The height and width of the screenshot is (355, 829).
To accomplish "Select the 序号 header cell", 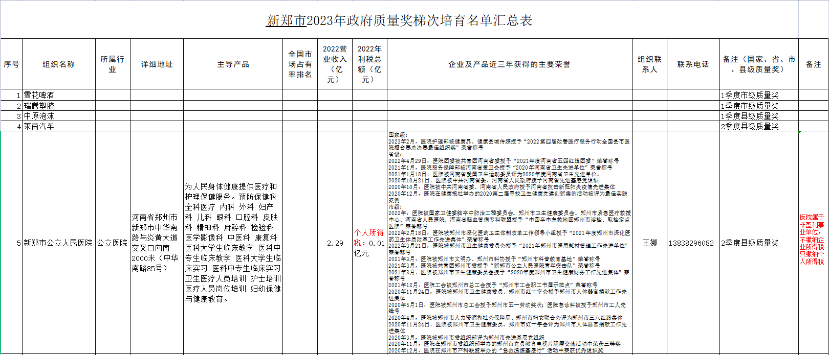I will click(11, 64).
